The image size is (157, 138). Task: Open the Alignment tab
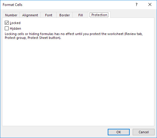[x=30, y=15]
